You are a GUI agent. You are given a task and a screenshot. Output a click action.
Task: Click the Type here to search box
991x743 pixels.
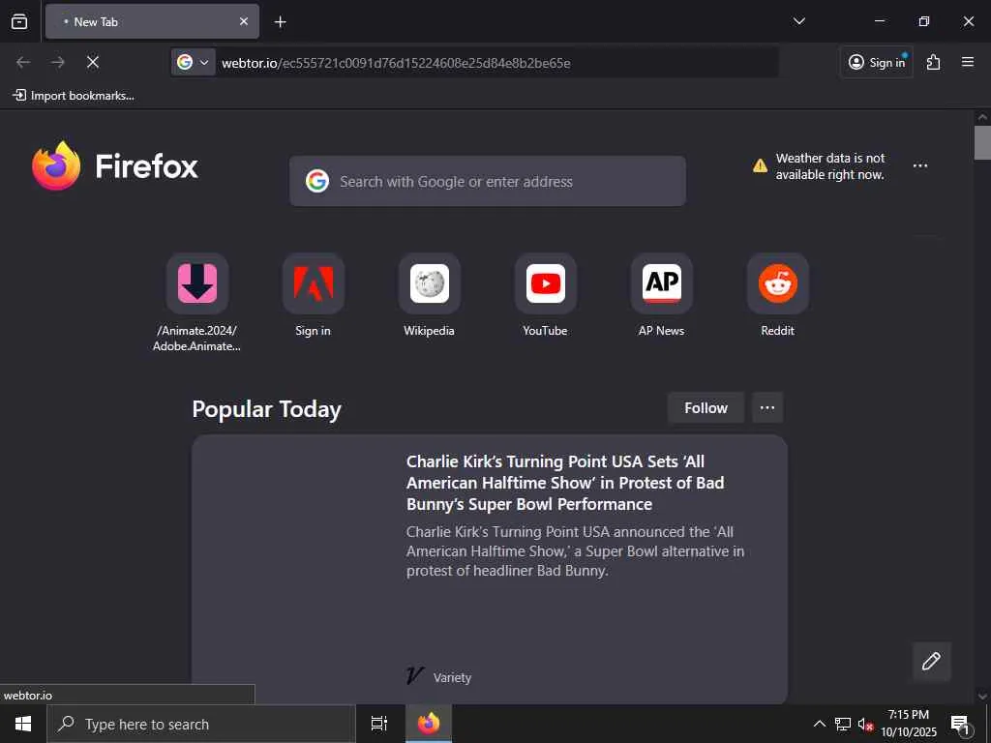point(201,724)
